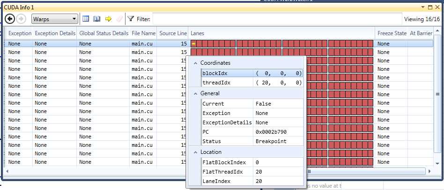Click the FlatBlockIndex property row
The image size is (444, 190).
point(252,162)
